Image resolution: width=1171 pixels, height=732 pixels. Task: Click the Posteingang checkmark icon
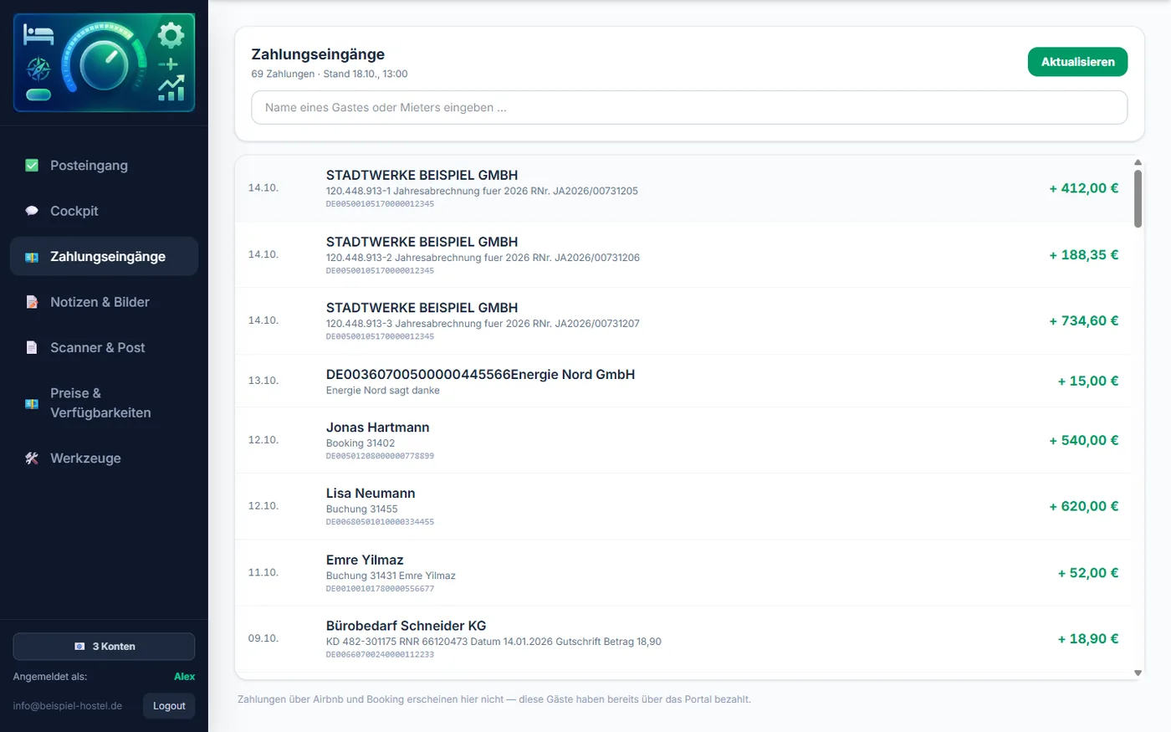32,166
